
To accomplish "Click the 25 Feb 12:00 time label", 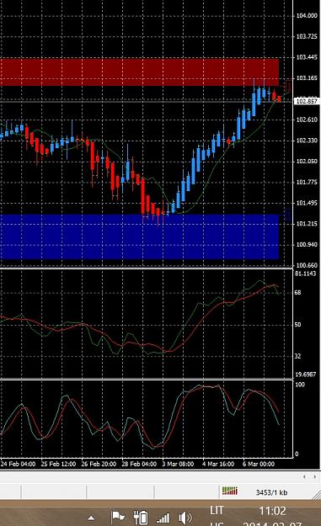I will pos(58,464).
